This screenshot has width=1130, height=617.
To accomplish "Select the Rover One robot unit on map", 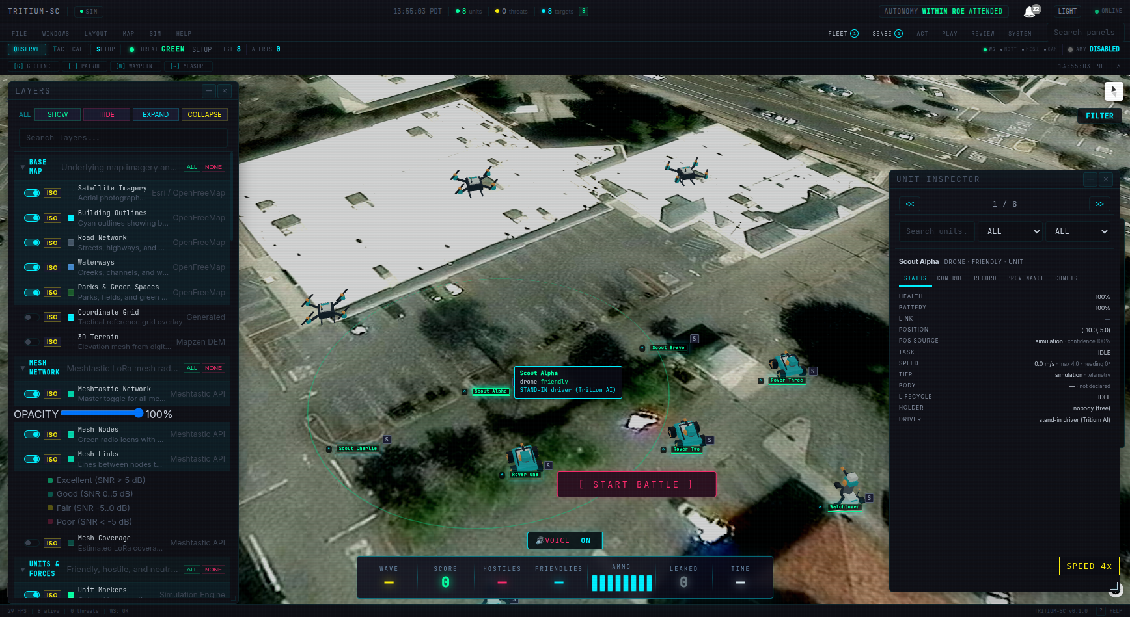I will click(x=524, y=458).
